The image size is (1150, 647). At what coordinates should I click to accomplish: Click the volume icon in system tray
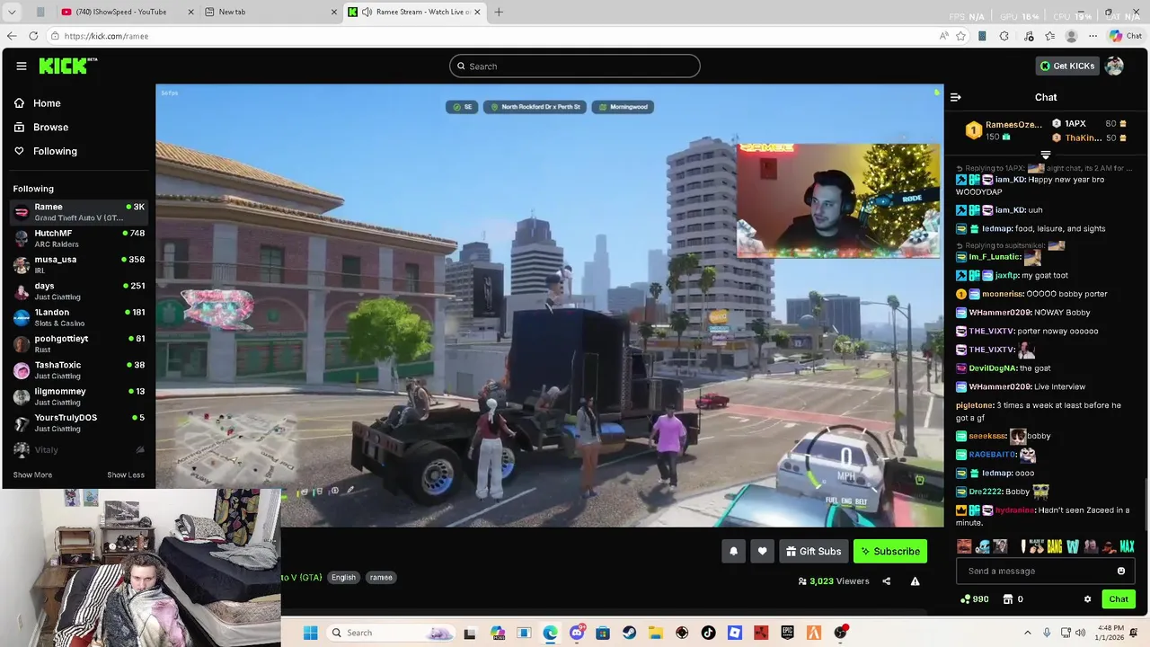[1081, 633]
